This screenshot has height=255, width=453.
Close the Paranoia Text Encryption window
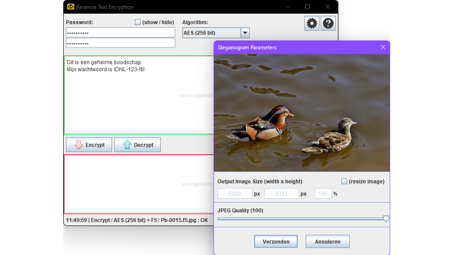pos(328,7)
